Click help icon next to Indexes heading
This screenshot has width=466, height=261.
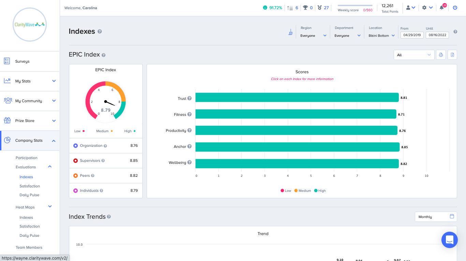point(100,31)
